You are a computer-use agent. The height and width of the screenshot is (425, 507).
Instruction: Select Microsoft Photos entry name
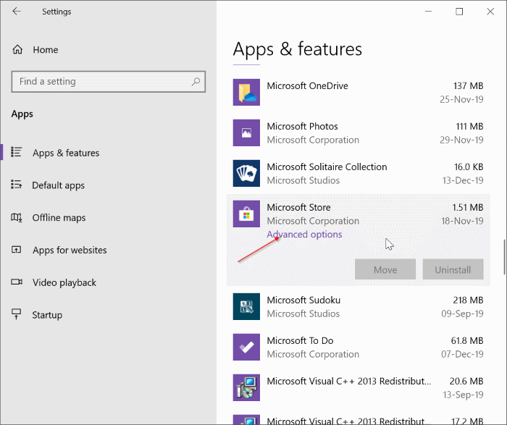point(302,126)
